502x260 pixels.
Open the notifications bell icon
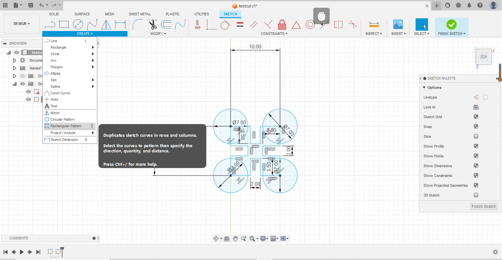[469, 5]
